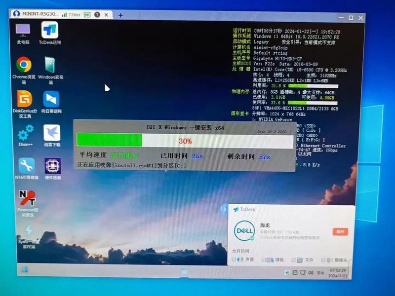Image resolution: width=395 pixels, height=296 pixels.
Task: Open the 迅雷下载 bird icon
Action: coord(52,135)
